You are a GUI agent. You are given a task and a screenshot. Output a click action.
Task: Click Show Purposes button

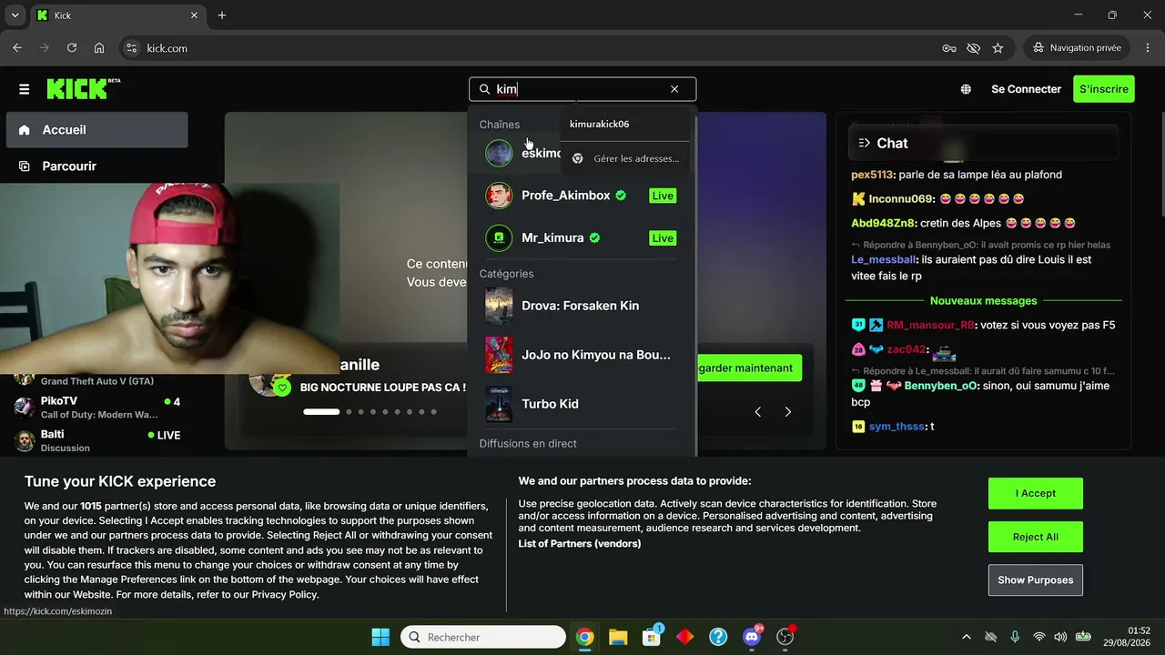point(1036,580)
